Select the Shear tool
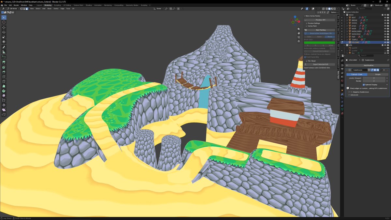 tap(4, 110)
